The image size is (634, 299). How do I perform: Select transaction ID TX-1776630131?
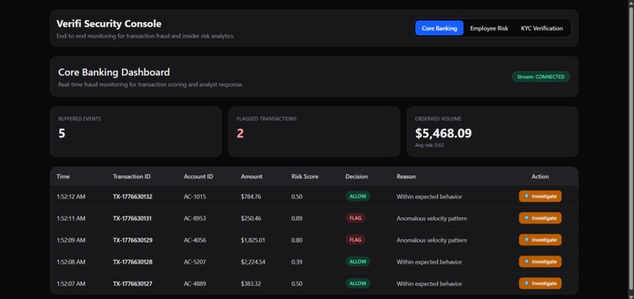tap(133, 218)
